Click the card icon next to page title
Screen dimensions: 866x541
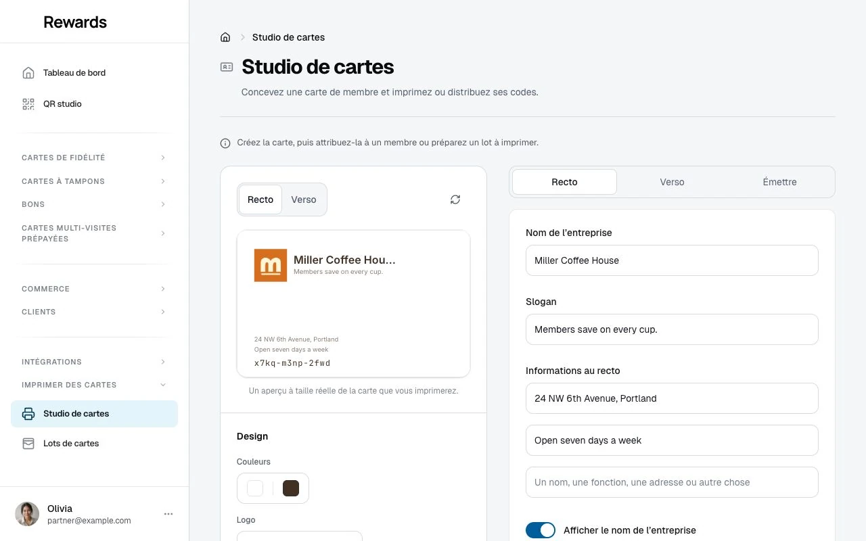click(x=227, y=67)
